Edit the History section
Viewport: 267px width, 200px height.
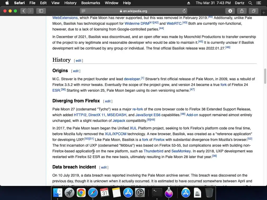[x=78, y=60]
